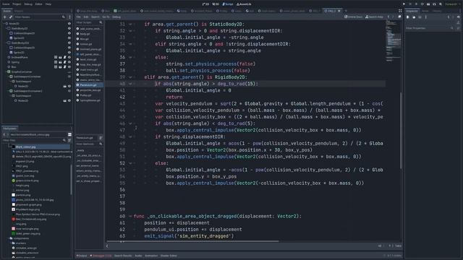Click Search Help button
The image size is (463, 260).
click(374, 17)
